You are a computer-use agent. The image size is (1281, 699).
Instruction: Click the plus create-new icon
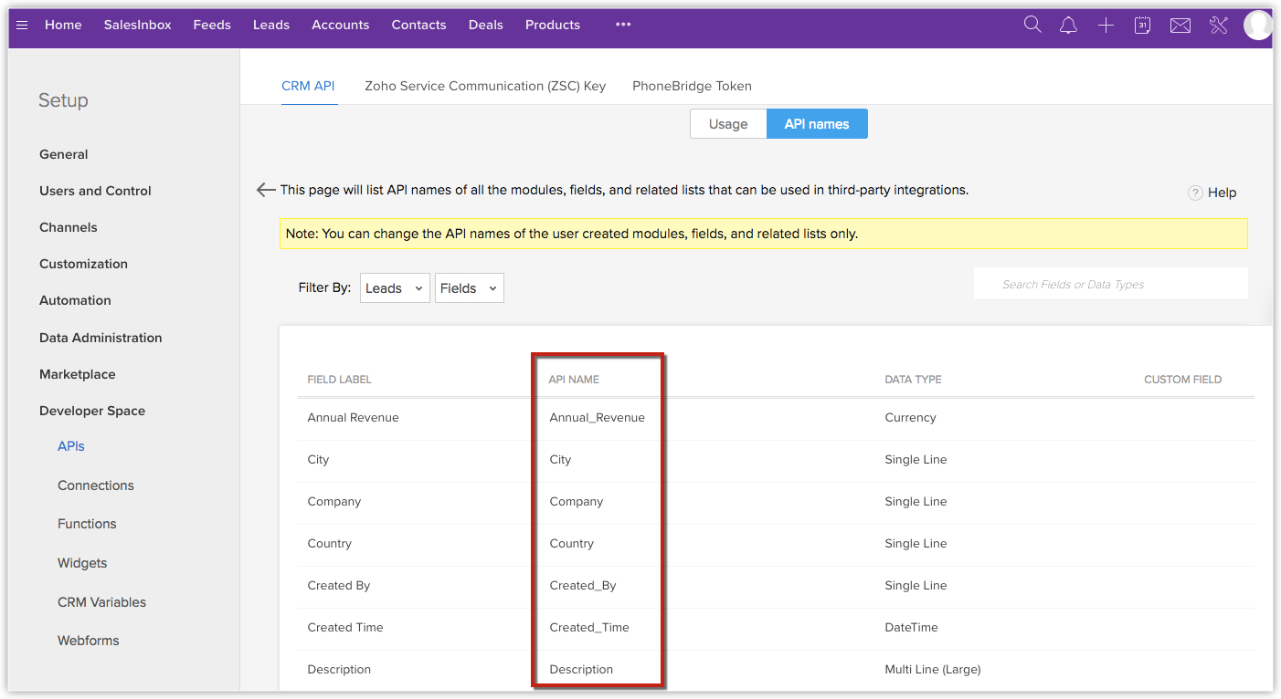point(1106,26)
